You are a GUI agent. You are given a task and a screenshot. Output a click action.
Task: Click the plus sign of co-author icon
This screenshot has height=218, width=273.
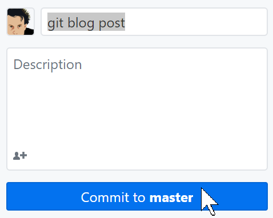pyautogui.click(x=24, y=155)
